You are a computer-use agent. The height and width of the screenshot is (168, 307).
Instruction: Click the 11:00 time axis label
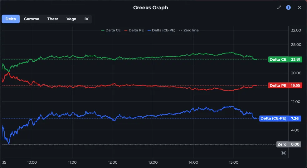(72, 162)
